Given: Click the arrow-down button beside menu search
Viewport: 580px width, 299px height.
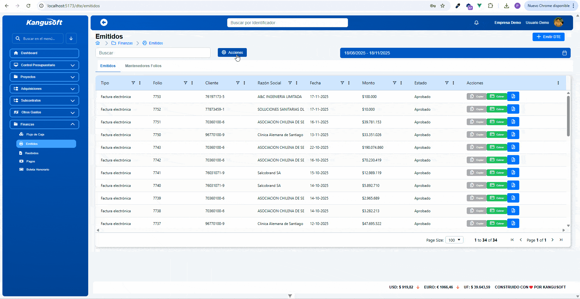Looking at the screenshot, I should coord(71,38).
